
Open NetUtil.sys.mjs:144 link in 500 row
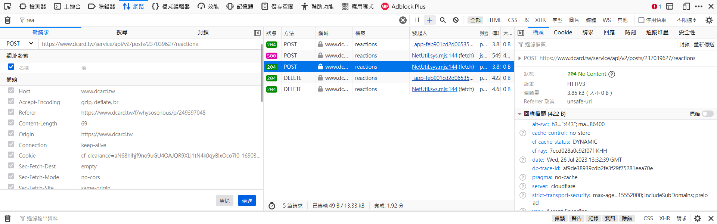click(435, 56)
